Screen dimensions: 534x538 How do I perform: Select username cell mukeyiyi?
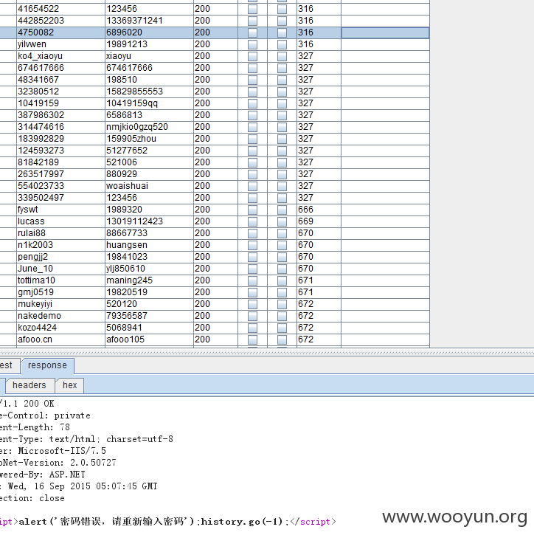pos(60,304)
